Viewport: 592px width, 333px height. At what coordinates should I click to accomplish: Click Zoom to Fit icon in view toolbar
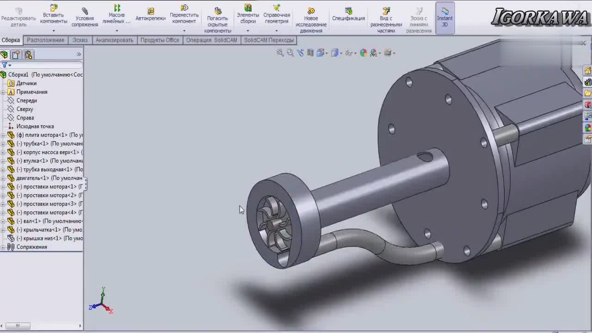(280, 53)
